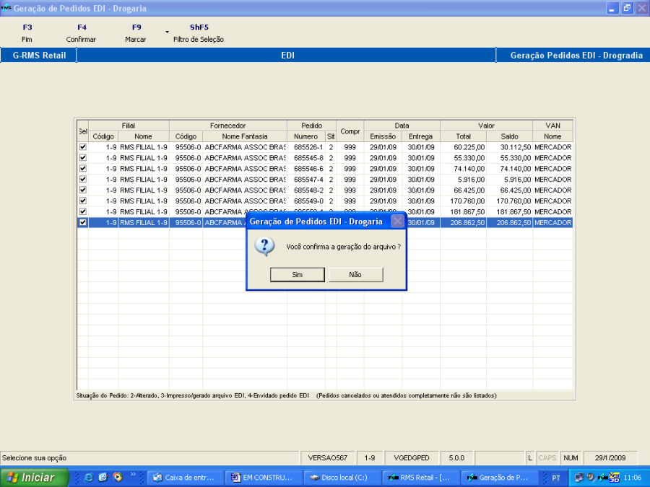
Task: Click the RMS tray icon, third in tray
Action: (602, 478)
